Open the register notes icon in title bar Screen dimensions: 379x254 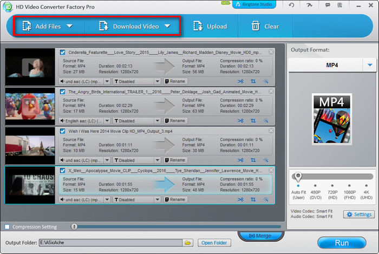coord(339,5)
